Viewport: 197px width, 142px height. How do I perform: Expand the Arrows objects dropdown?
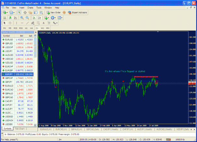point(57,23)
